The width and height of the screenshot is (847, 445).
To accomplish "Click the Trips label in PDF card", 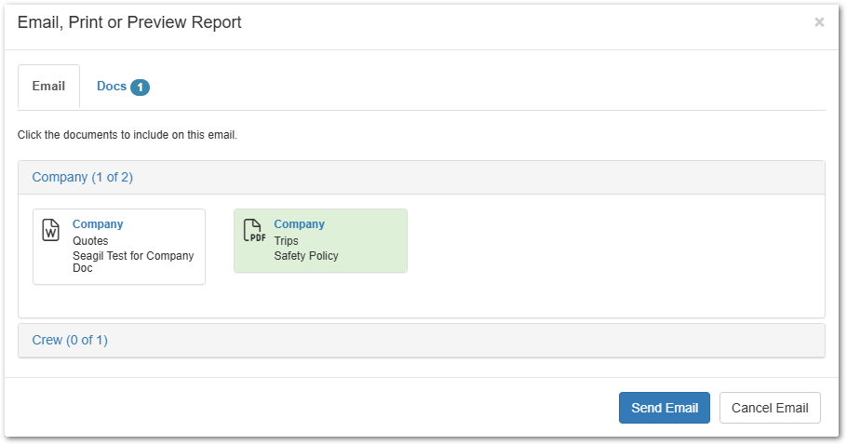I will [x=287, y=241].
